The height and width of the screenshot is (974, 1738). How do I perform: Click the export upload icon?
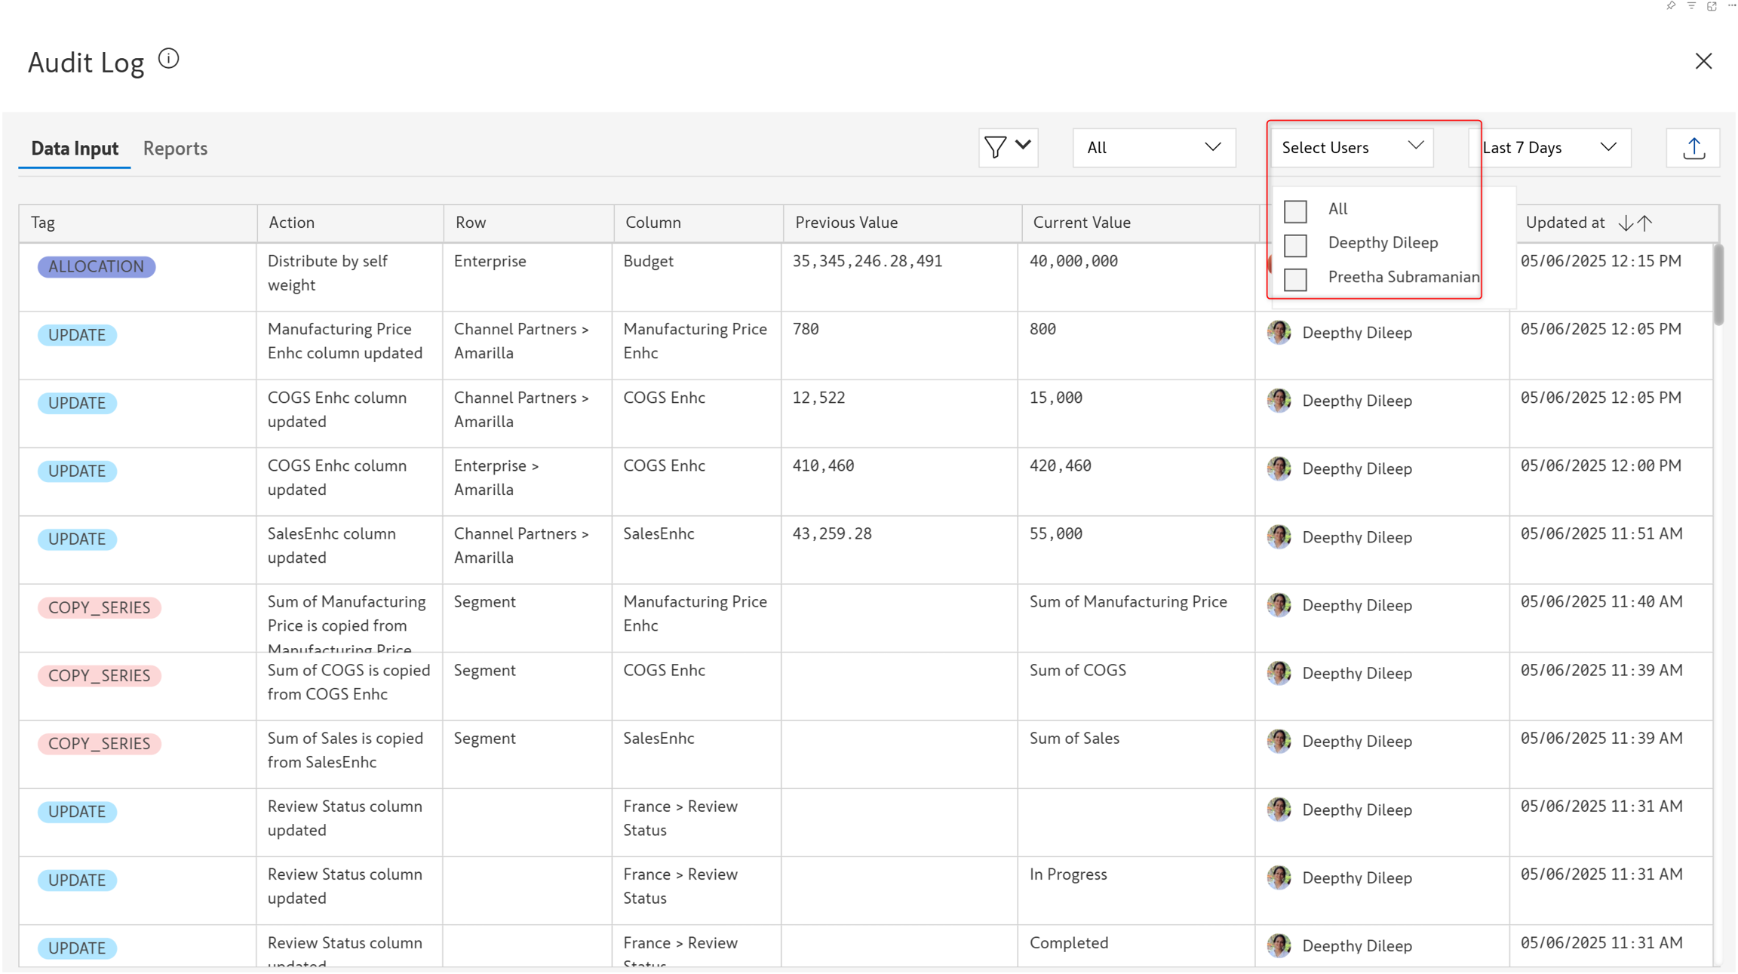(x=1693, y=148)
